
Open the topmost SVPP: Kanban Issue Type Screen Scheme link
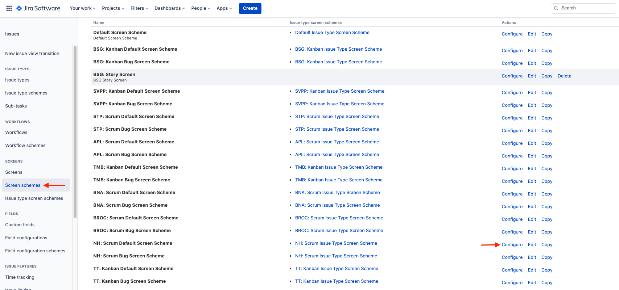340,91
